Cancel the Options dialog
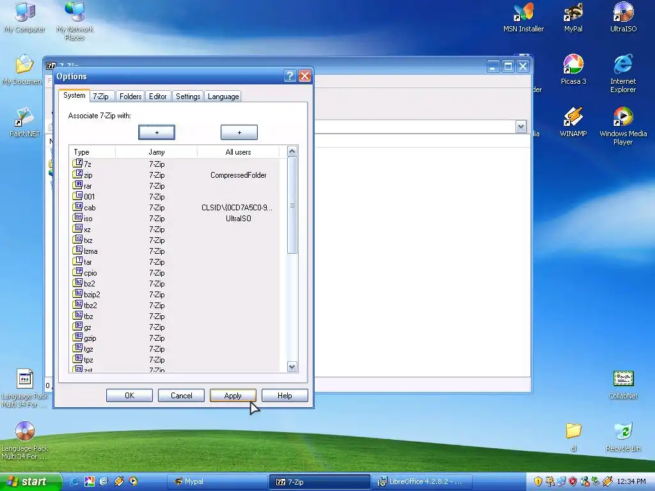655x491 pixels. coord(181,395)
